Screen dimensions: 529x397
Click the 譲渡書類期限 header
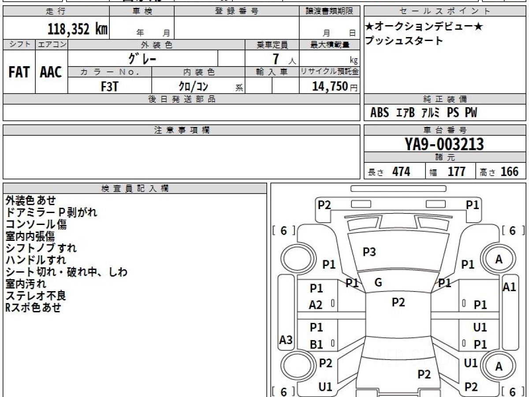point(329,11)
